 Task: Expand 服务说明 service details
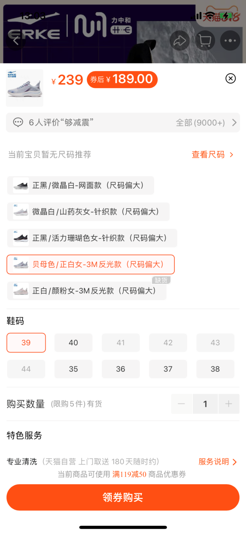point(218,462)
